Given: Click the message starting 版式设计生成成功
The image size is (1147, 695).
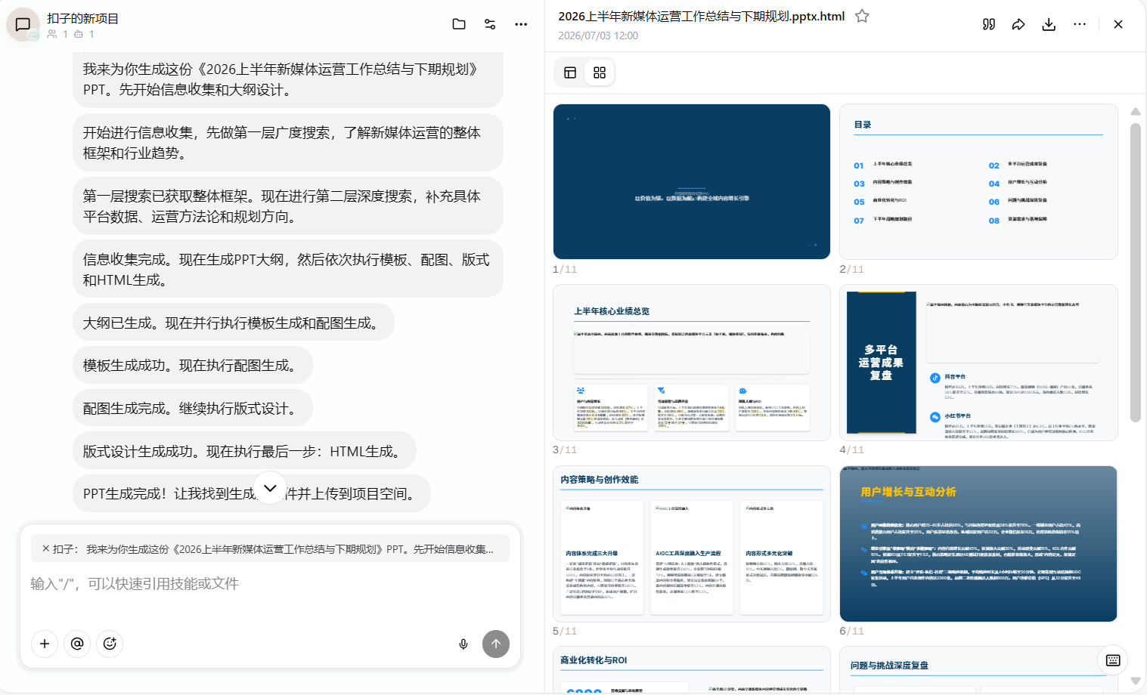Looking at the screenshot, I should (244, 452).
